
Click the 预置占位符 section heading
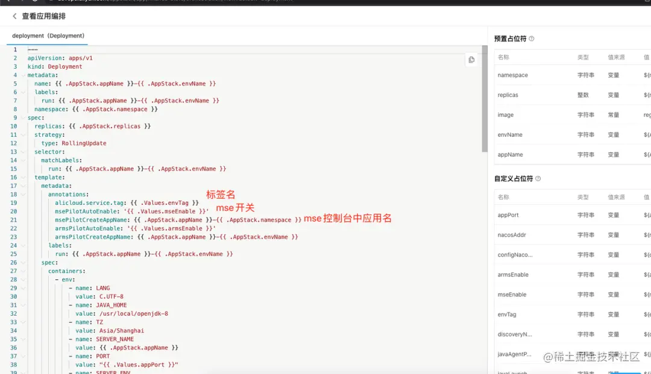511,39
